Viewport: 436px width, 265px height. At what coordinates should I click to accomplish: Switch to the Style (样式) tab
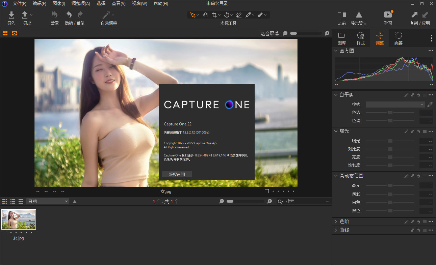360,38
